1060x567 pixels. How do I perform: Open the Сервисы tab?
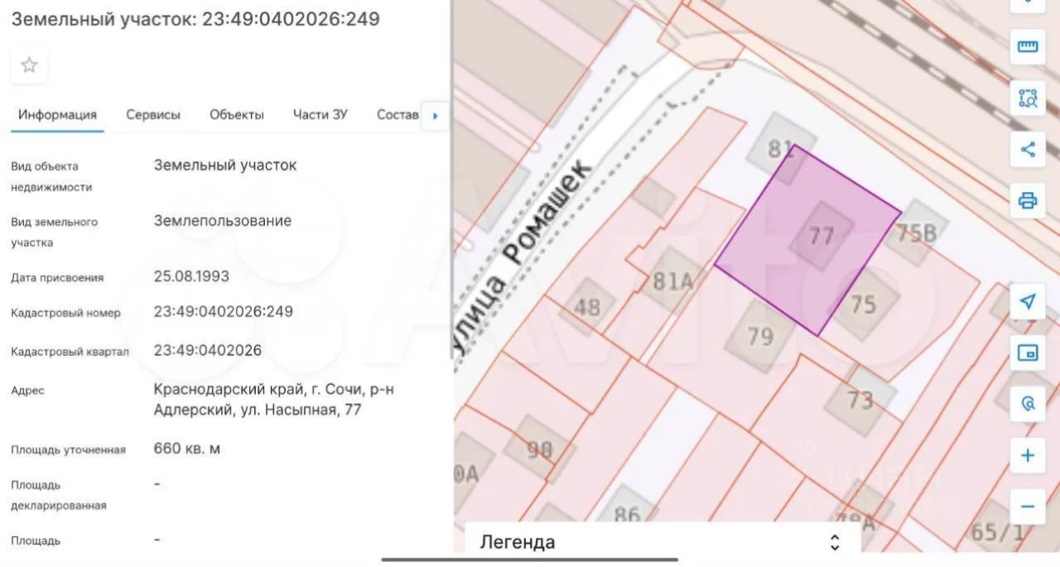153,115
